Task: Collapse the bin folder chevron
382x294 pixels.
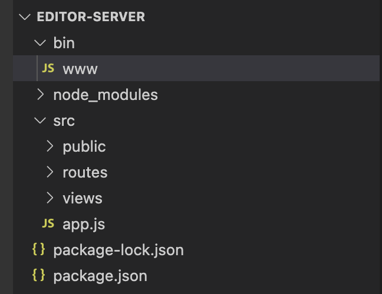Action: coord(39,43)
